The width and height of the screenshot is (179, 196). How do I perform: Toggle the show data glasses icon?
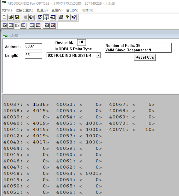click(47, 17)
